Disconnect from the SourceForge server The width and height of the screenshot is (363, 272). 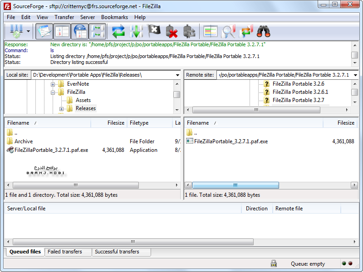[171, 31]
